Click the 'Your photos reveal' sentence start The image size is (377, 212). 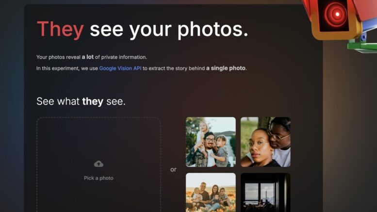58,57
